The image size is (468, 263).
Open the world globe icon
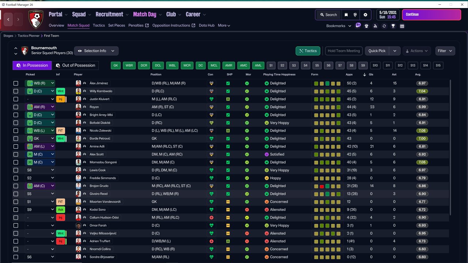click(355, 15)
